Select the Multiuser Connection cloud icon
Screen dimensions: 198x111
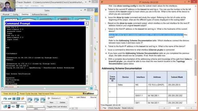(22, 107)
